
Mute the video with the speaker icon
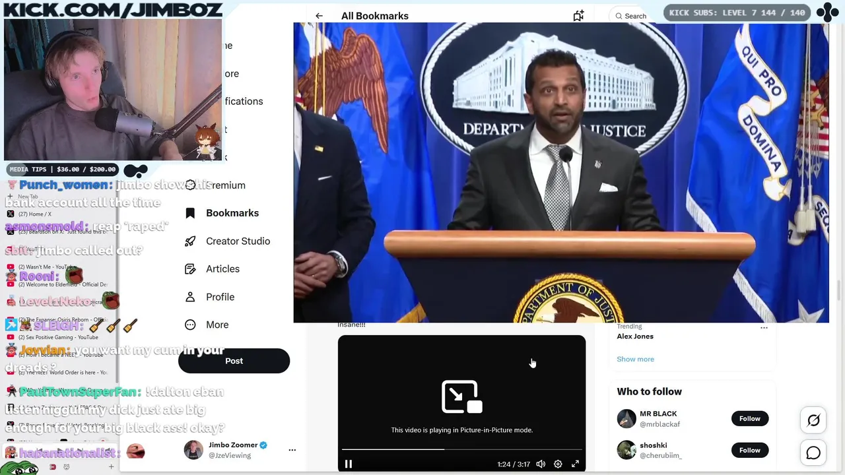(541, 464)
